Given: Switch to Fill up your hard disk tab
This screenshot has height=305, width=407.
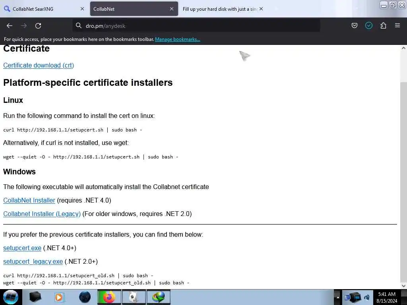Looking at the screenshot, I should pyautogui.click(x=223, y=9).
